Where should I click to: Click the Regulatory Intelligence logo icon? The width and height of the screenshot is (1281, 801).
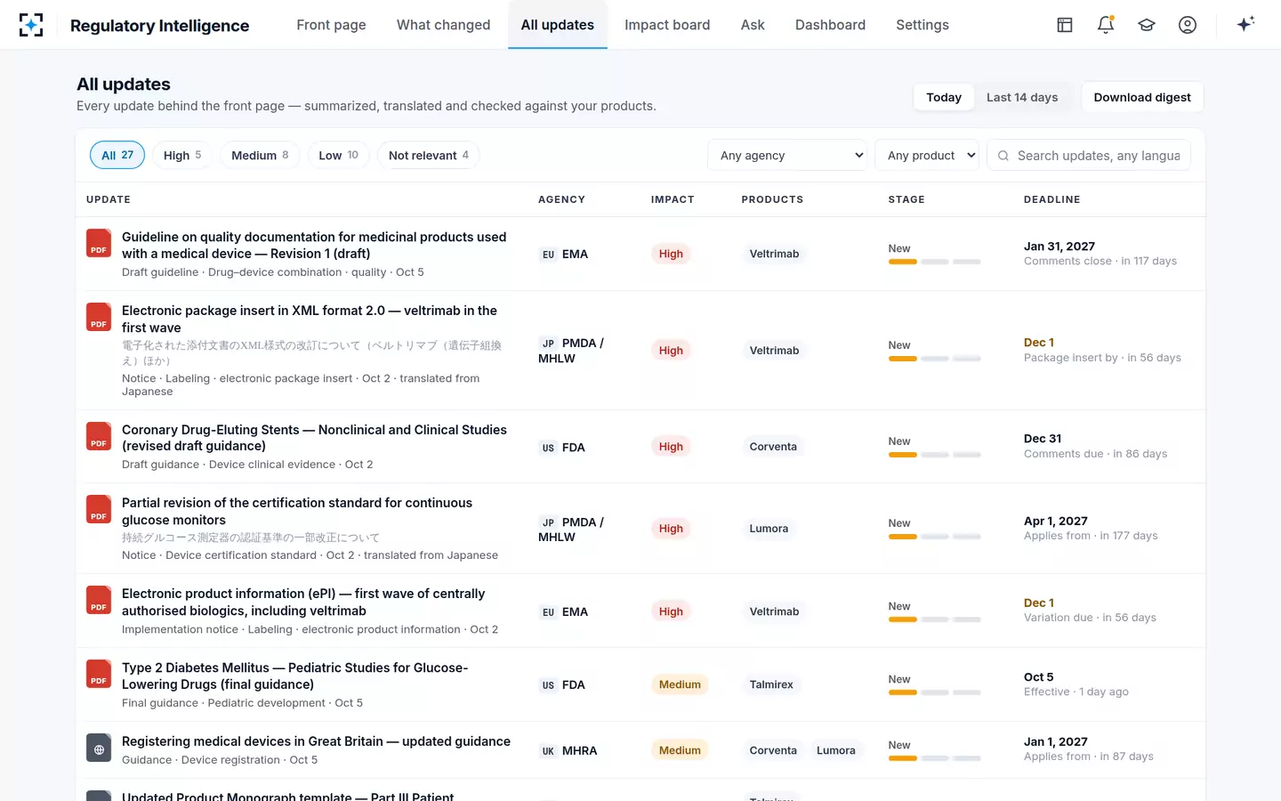pyautogui.click(x=31, y=25)
